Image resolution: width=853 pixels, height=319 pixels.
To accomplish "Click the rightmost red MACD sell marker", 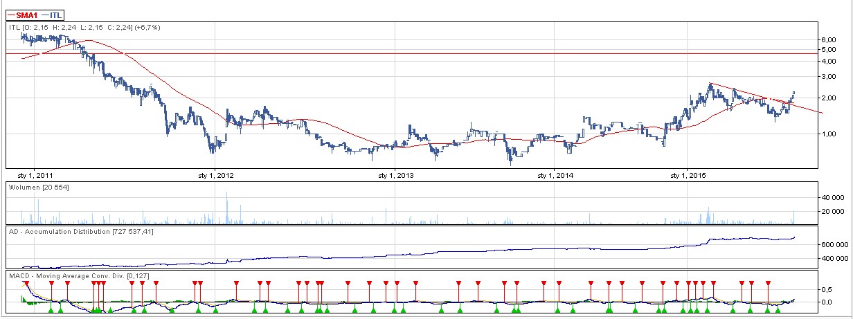I will tap(768, 283).
